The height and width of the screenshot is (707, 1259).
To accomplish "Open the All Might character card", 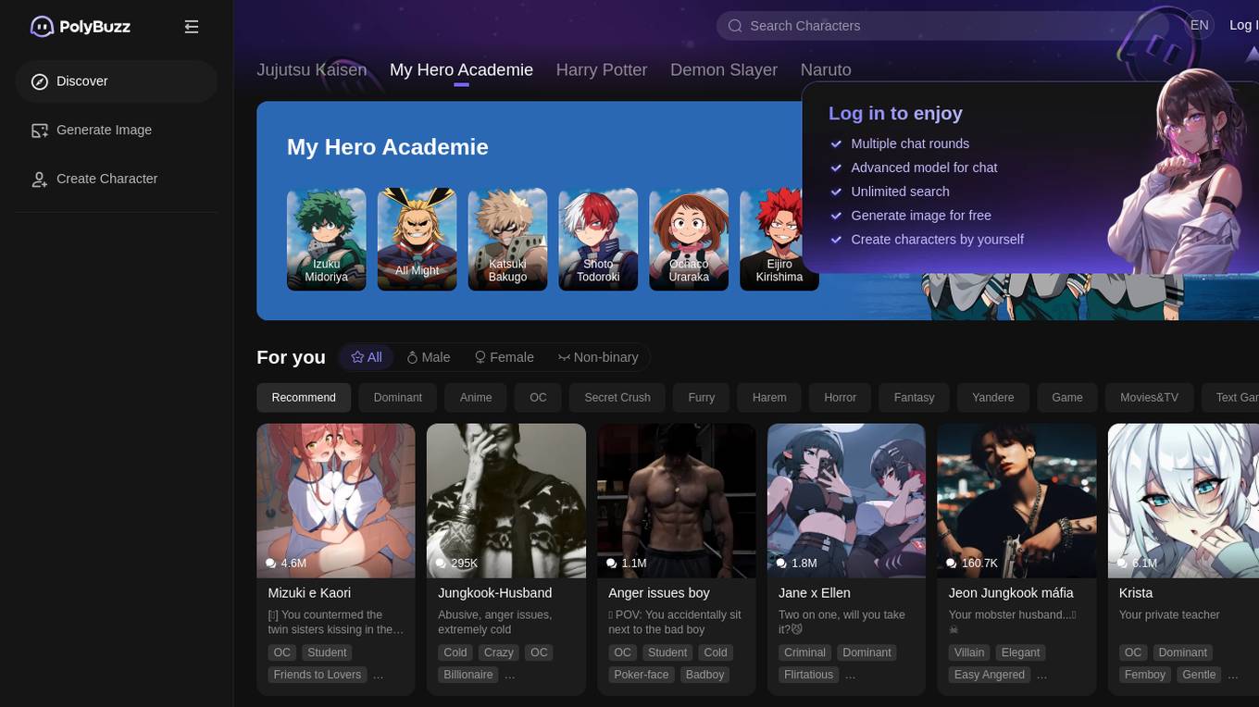I will click(418, 240).
